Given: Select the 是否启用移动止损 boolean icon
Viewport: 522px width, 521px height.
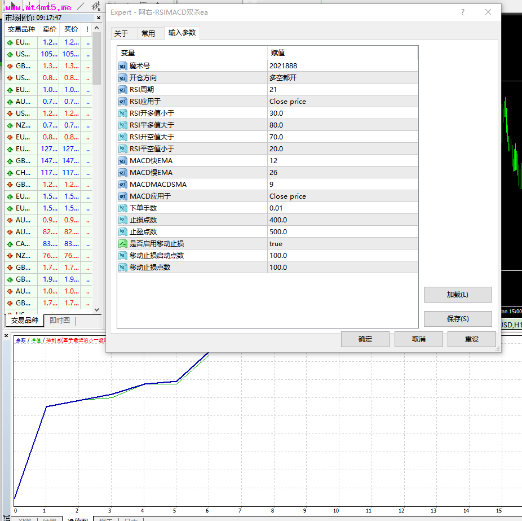Looking at the screenshot, I should pos(122,244).
